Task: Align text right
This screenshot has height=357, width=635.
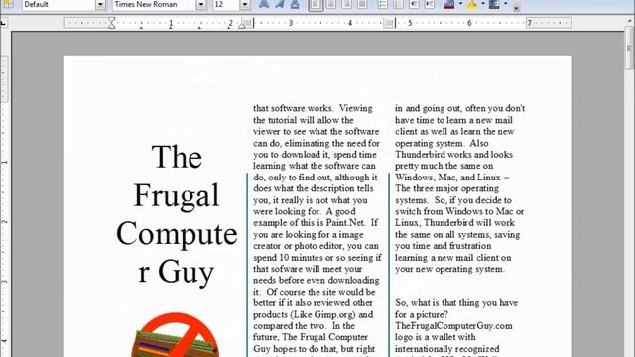Action: point(346,4)
